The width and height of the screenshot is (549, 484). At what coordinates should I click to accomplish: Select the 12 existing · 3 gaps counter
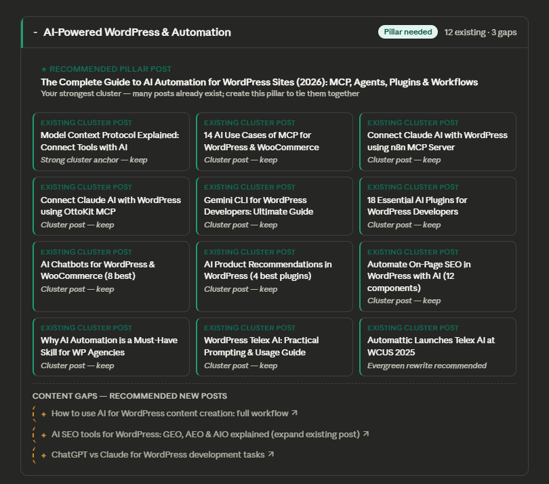coord(481,31)
